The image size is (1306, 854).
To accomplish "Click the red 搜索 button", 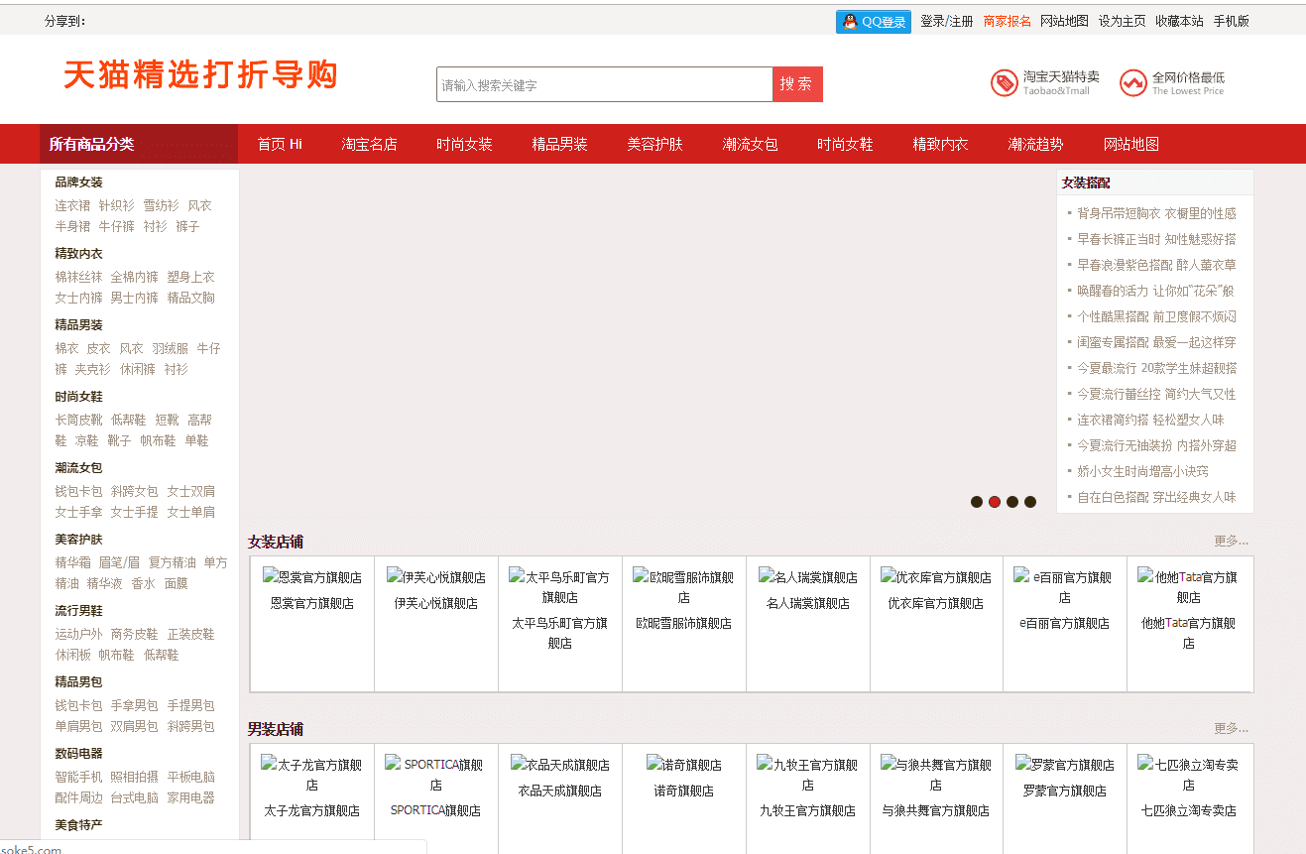I will (x=797, y=84).
